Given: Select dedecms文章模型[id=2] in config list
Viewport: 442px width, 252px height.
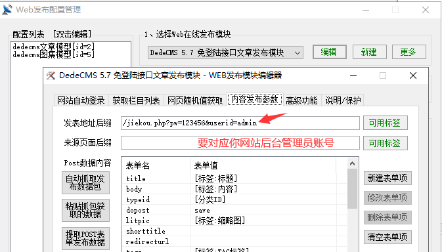Looking at the screenshot, I should click(x=54, y=47).
